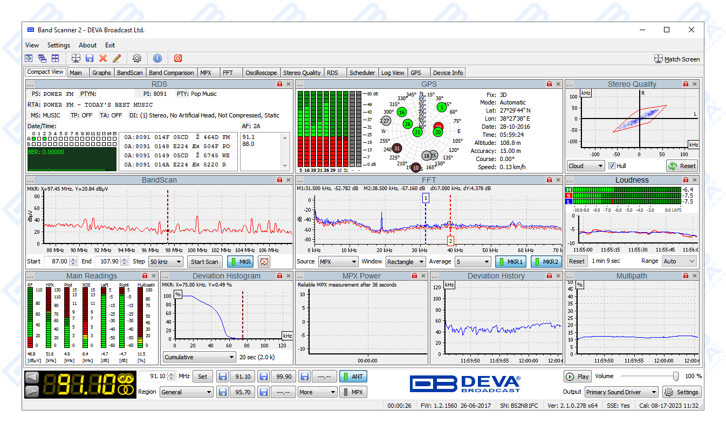
Task: Open the Step 50 kHz dropdown
Action: (166, 262)
